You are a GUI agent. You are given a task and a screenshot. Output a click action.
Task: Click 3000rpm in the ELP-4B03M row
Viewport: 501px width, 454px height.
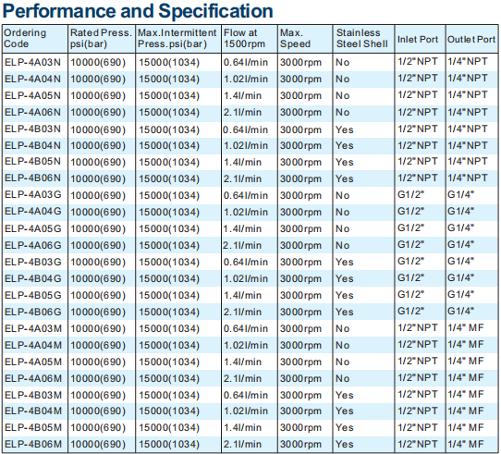[x=300, y=395]
